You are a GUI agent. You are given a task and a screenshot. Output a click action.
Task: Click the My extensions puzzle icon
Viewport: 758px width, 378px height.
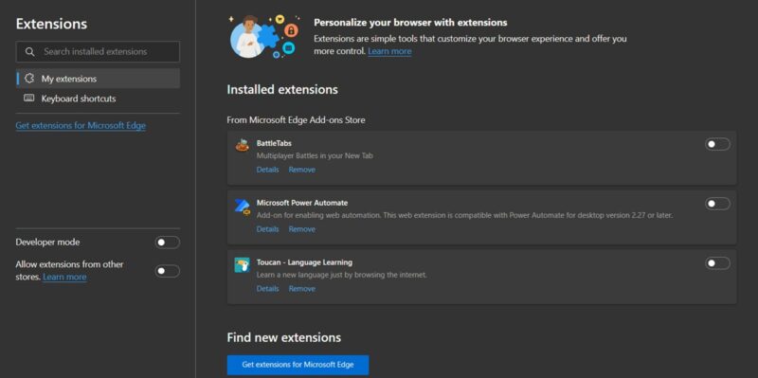[29, 79]
